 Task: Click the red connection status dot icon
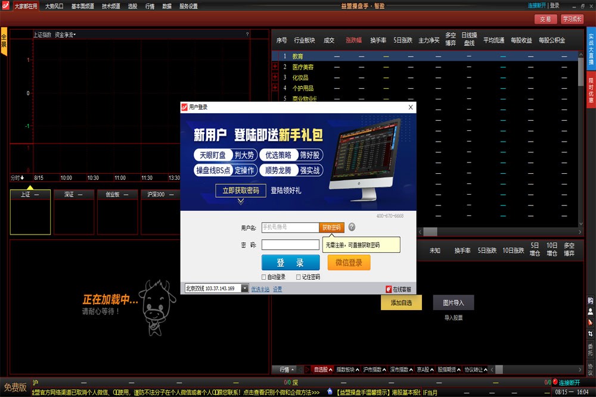[x=555, y=382]
